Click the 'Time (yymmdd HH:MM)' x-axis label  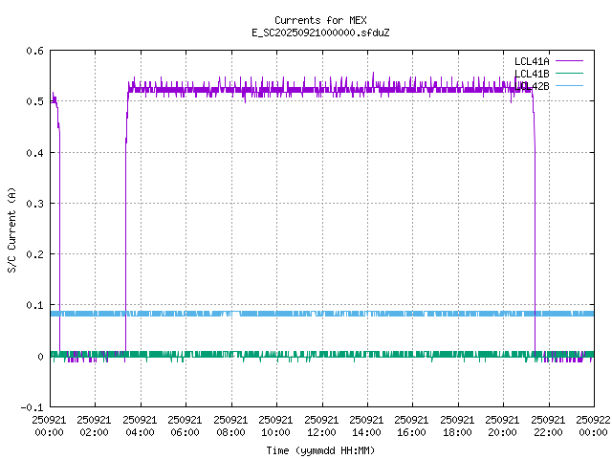pos(321,449)
